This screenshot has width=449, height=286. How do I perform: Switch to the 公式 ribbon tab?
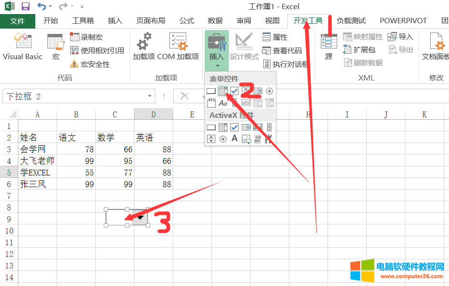point(186,20)
